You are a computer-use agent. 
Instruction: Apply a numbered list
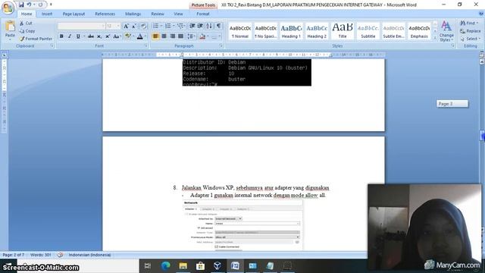[168, 26]
